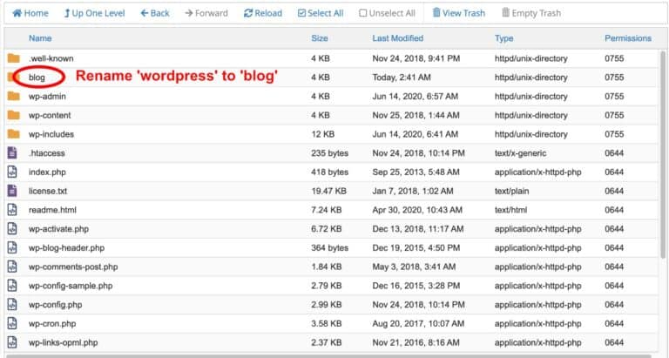This screenshot has height=358, width=669.
Task: Click the Reload toolbar button
Action: point(263,13)
